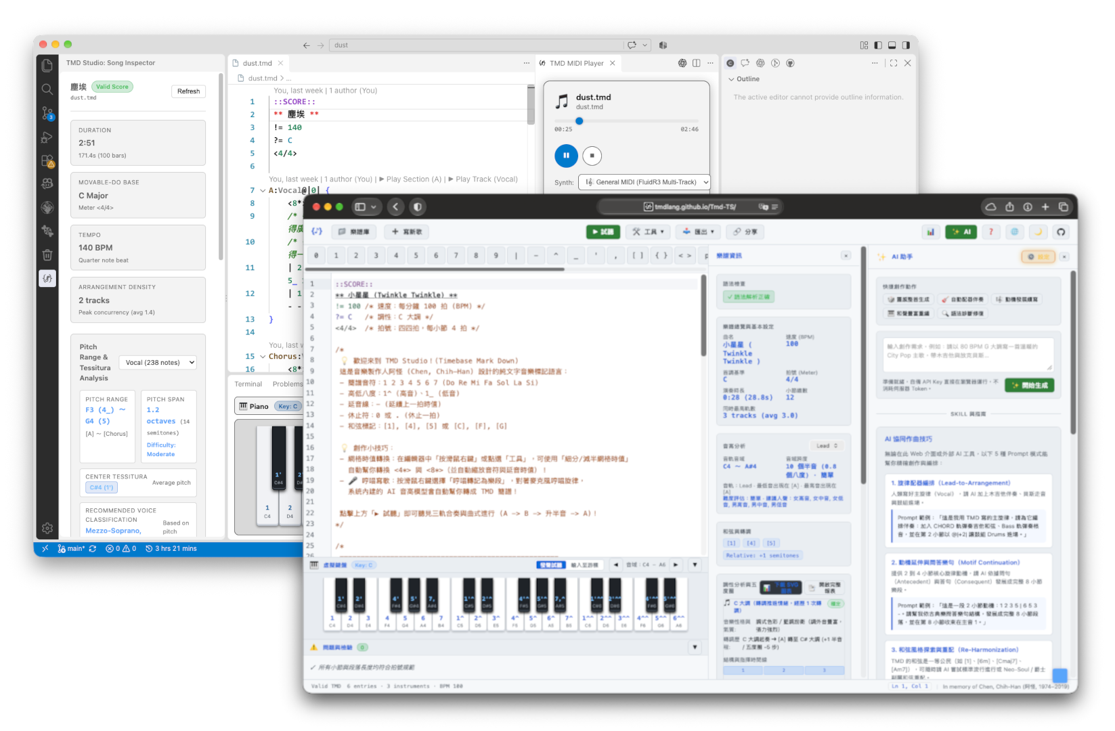Toggle the green AI panel button
This screenshot has width=1115, height=731.
pos(961,231)
